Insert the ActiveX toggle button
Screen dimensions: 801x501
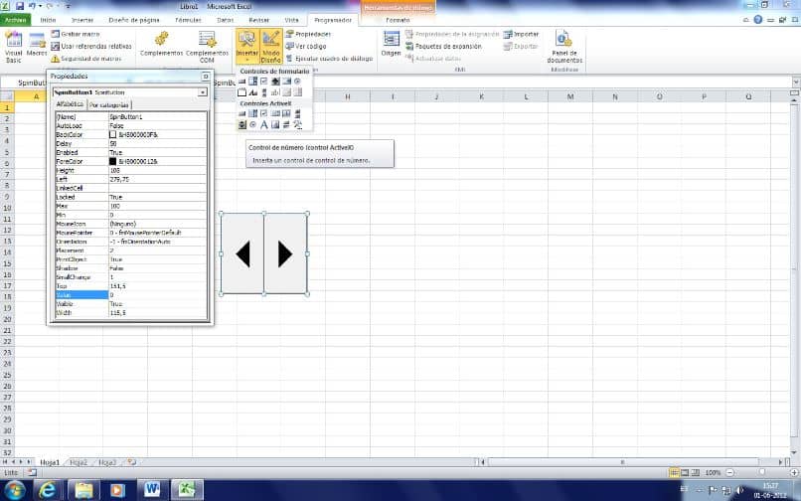286,124
